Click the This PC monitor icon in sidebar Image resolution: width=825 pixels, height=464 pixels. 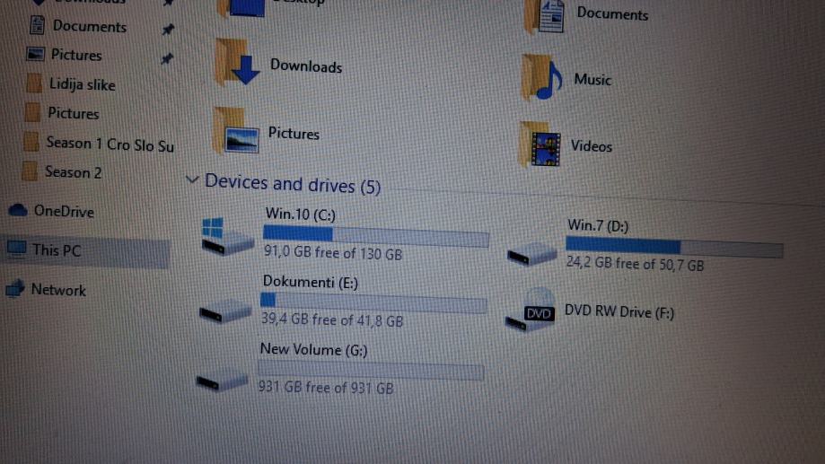click(x=16, y=249)
